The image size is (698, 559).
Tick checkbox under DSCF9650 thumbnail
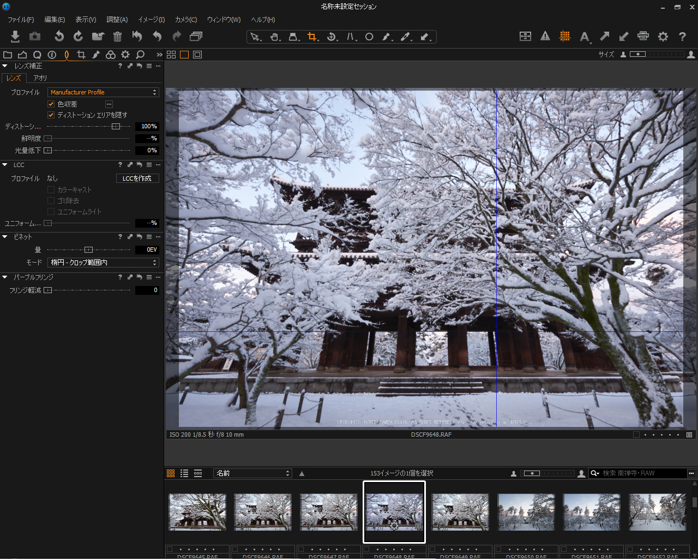tap(498, 549)
